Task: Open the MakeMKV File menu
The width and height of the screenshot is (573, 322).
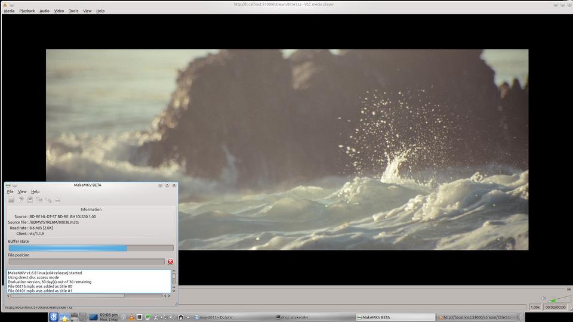Action: pyautogui.click(x=10, y=191)
